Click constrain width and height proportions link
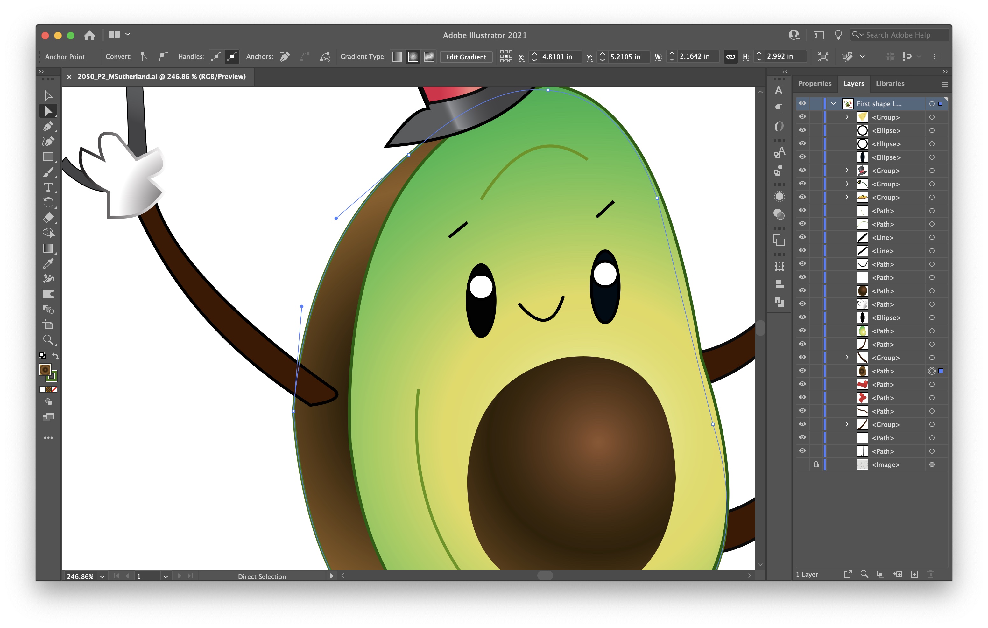The height and width of the screenshot is (628, 988). (x=730, y=57)
